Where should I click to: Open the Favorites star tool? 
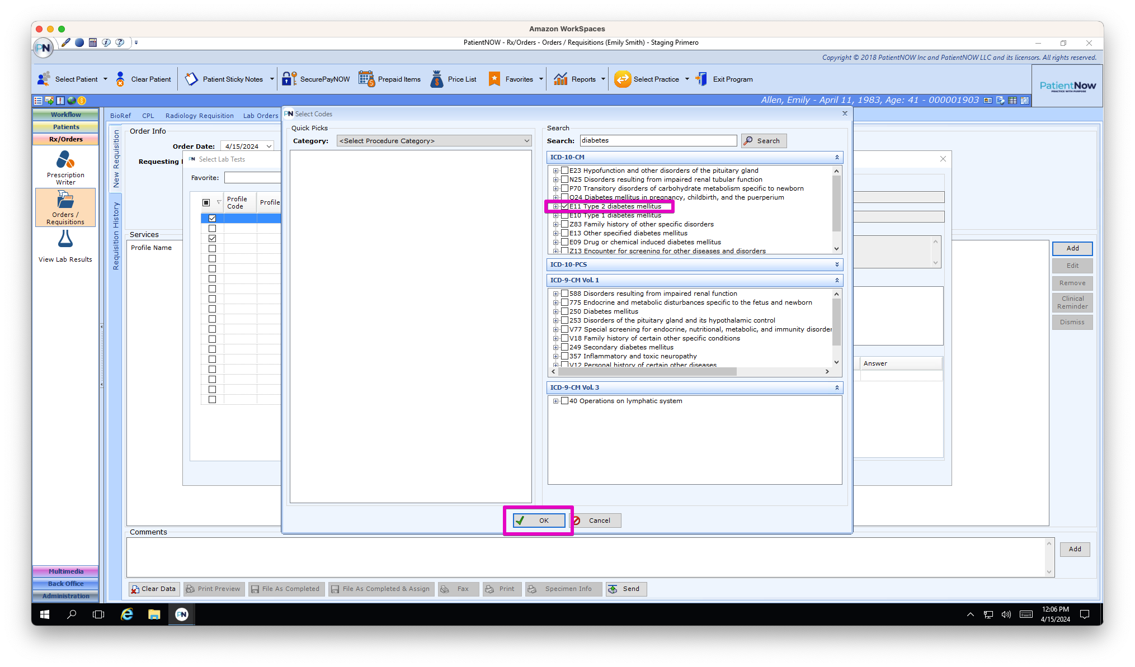510,78
